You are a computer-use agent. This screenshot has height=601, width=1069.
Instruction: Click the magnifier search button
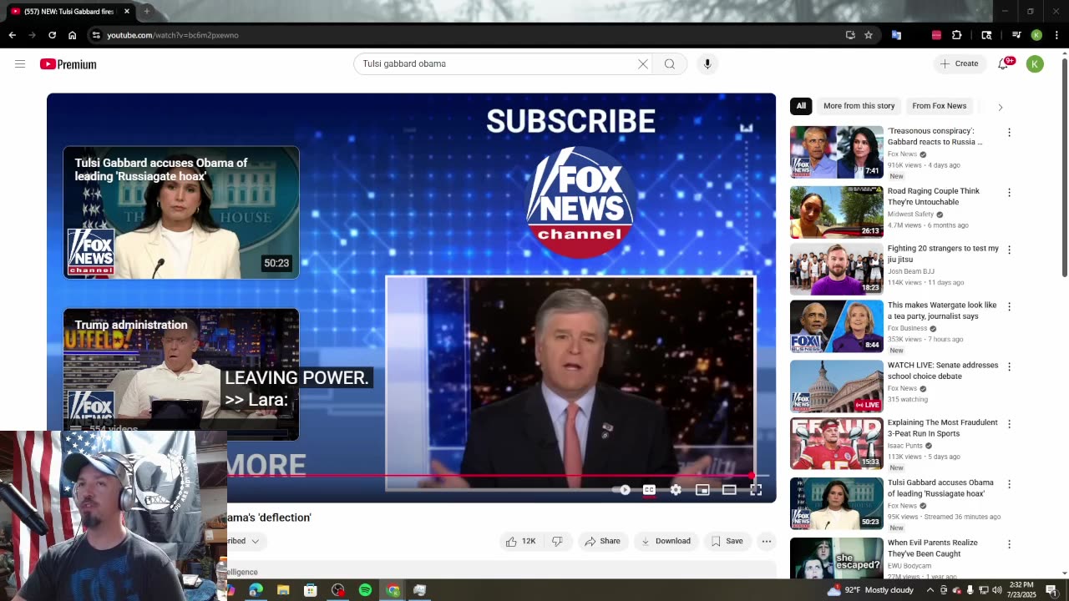tap(670, 64)
